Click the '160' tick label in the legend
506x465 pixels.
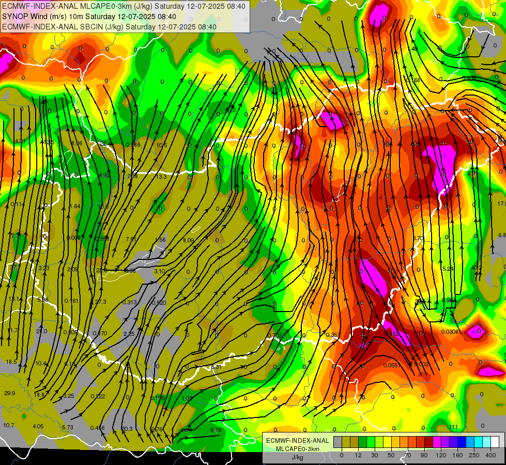[x=457, y=455]
